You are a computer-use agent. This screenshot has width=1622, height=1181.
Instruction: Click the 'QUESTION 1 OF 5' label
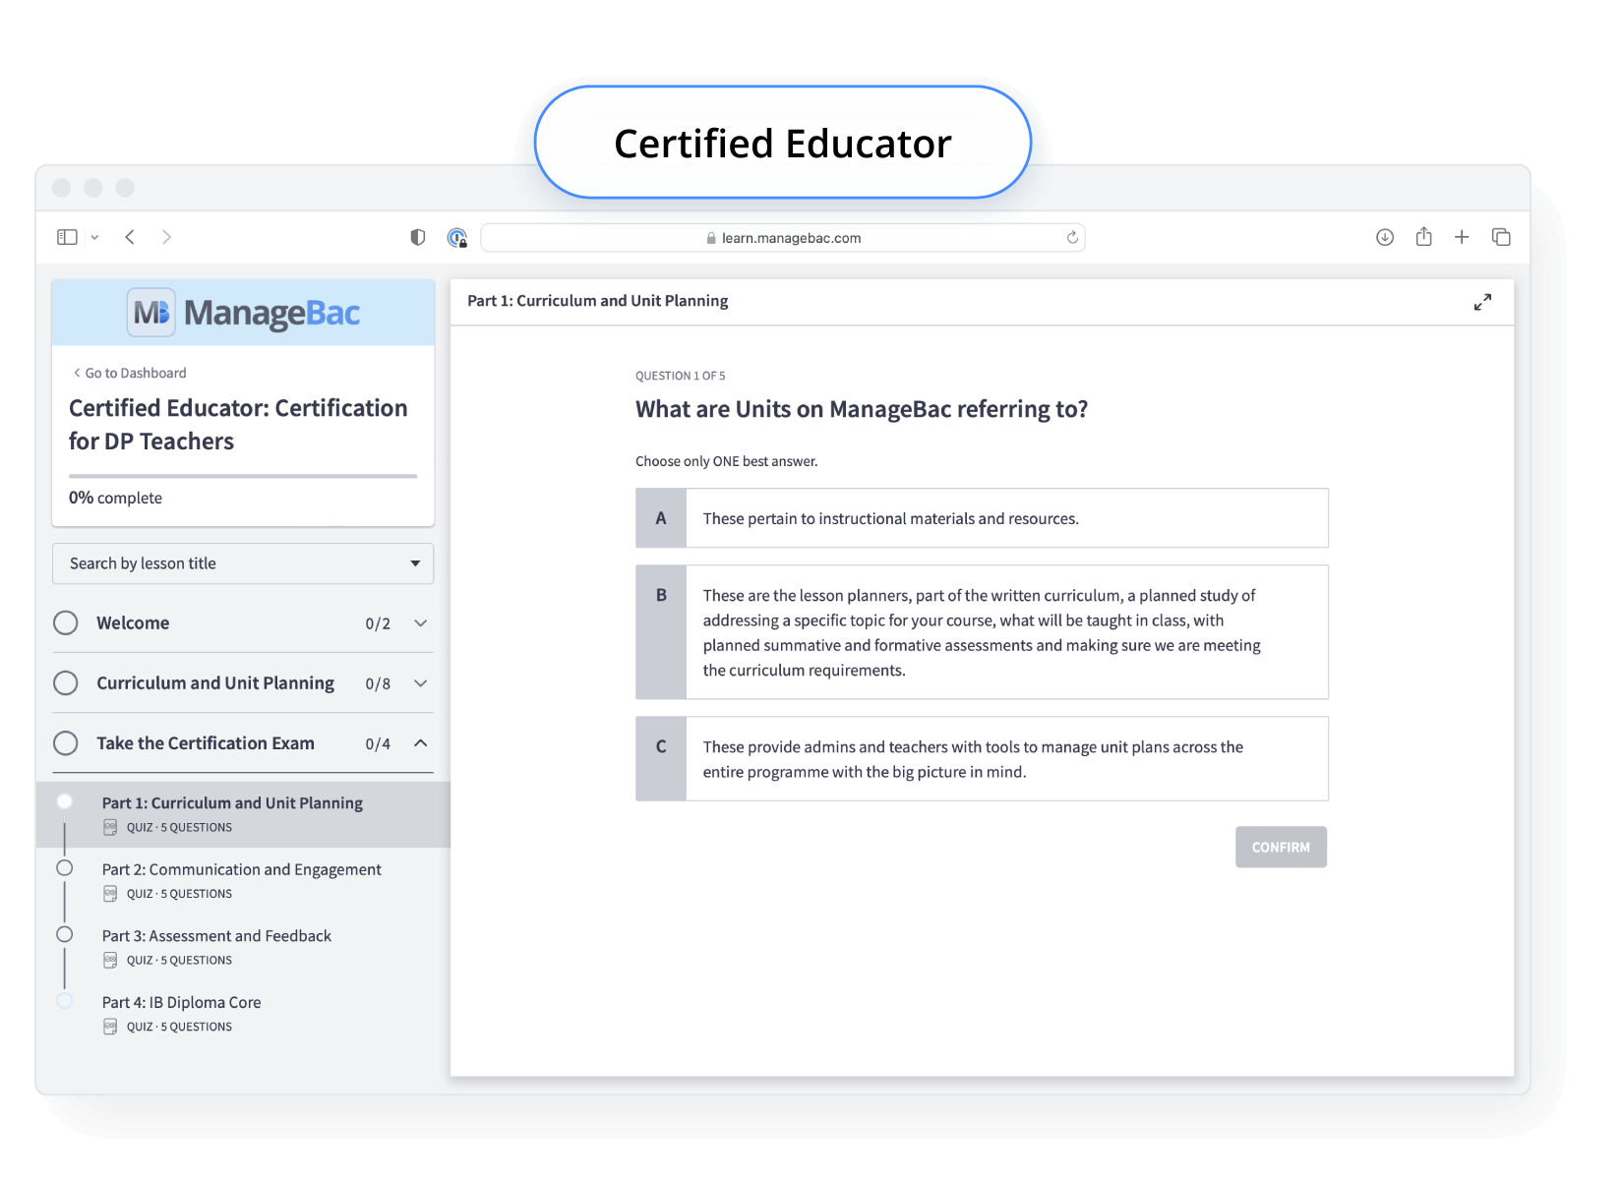click(x=681, y=376)
